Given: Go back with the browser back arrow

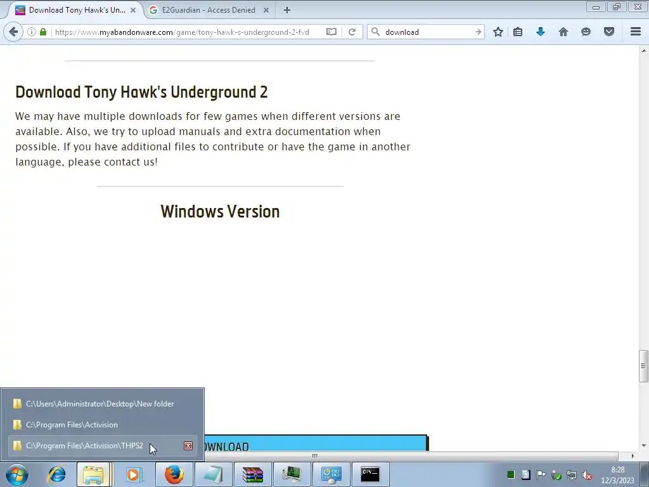Looking at the screenshot, I should pyautogui.click(x=13, y=32).
